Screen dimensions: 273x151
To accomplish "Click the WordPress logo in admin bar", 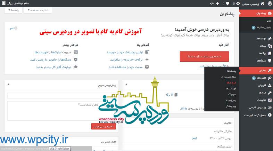I will (270, 3).
